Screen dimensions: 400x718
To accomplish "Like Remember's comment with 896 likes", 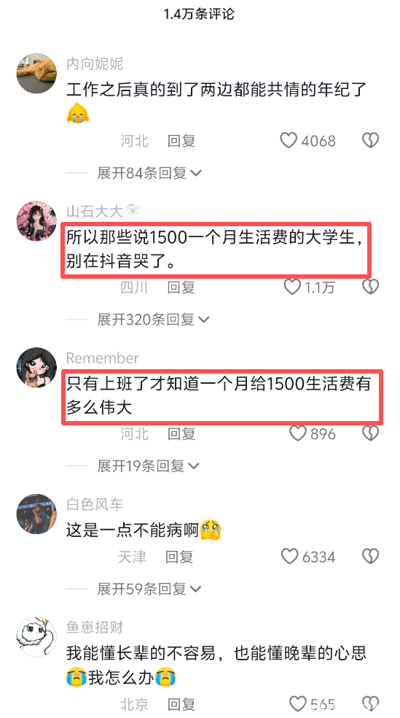I will [x=298, y=433].
